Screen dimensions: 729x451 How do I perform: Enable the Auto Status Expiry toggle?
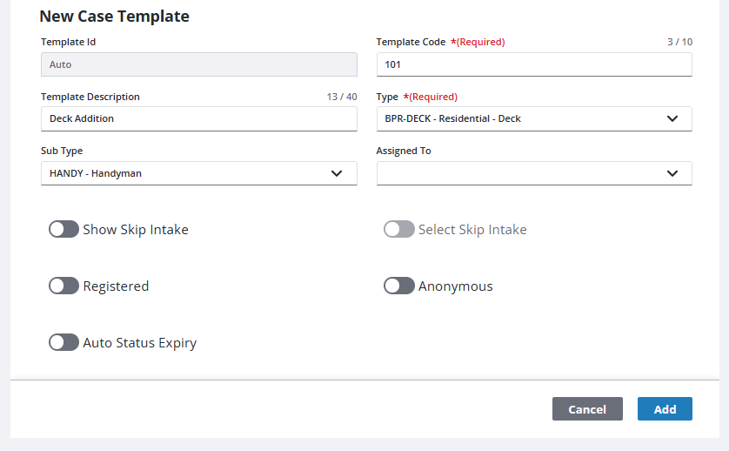coord(64,342)
